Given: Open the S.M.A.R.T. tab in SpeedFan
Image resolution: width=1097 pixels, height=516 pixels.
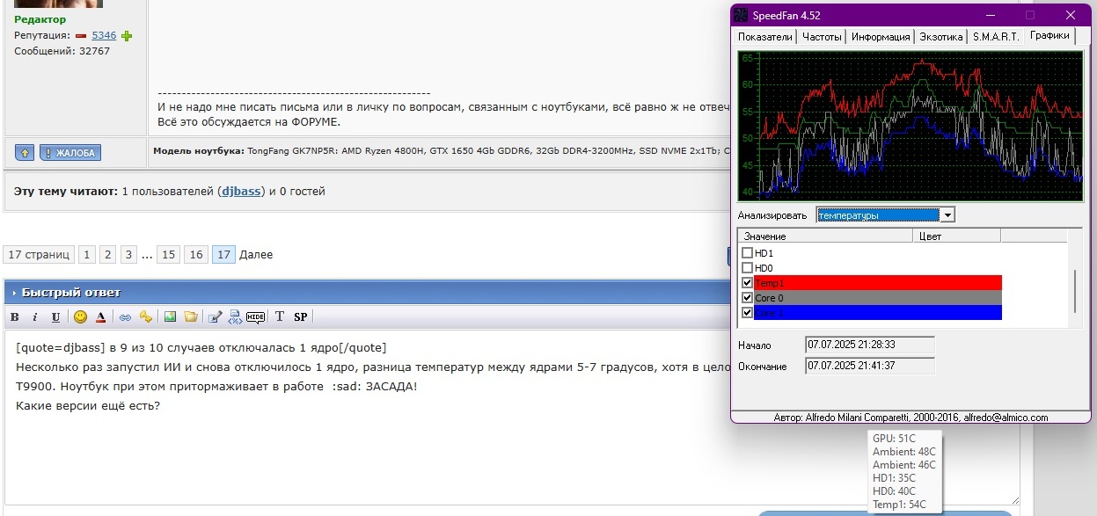Looking at the screenshot, I should click(x=996, y=37).
